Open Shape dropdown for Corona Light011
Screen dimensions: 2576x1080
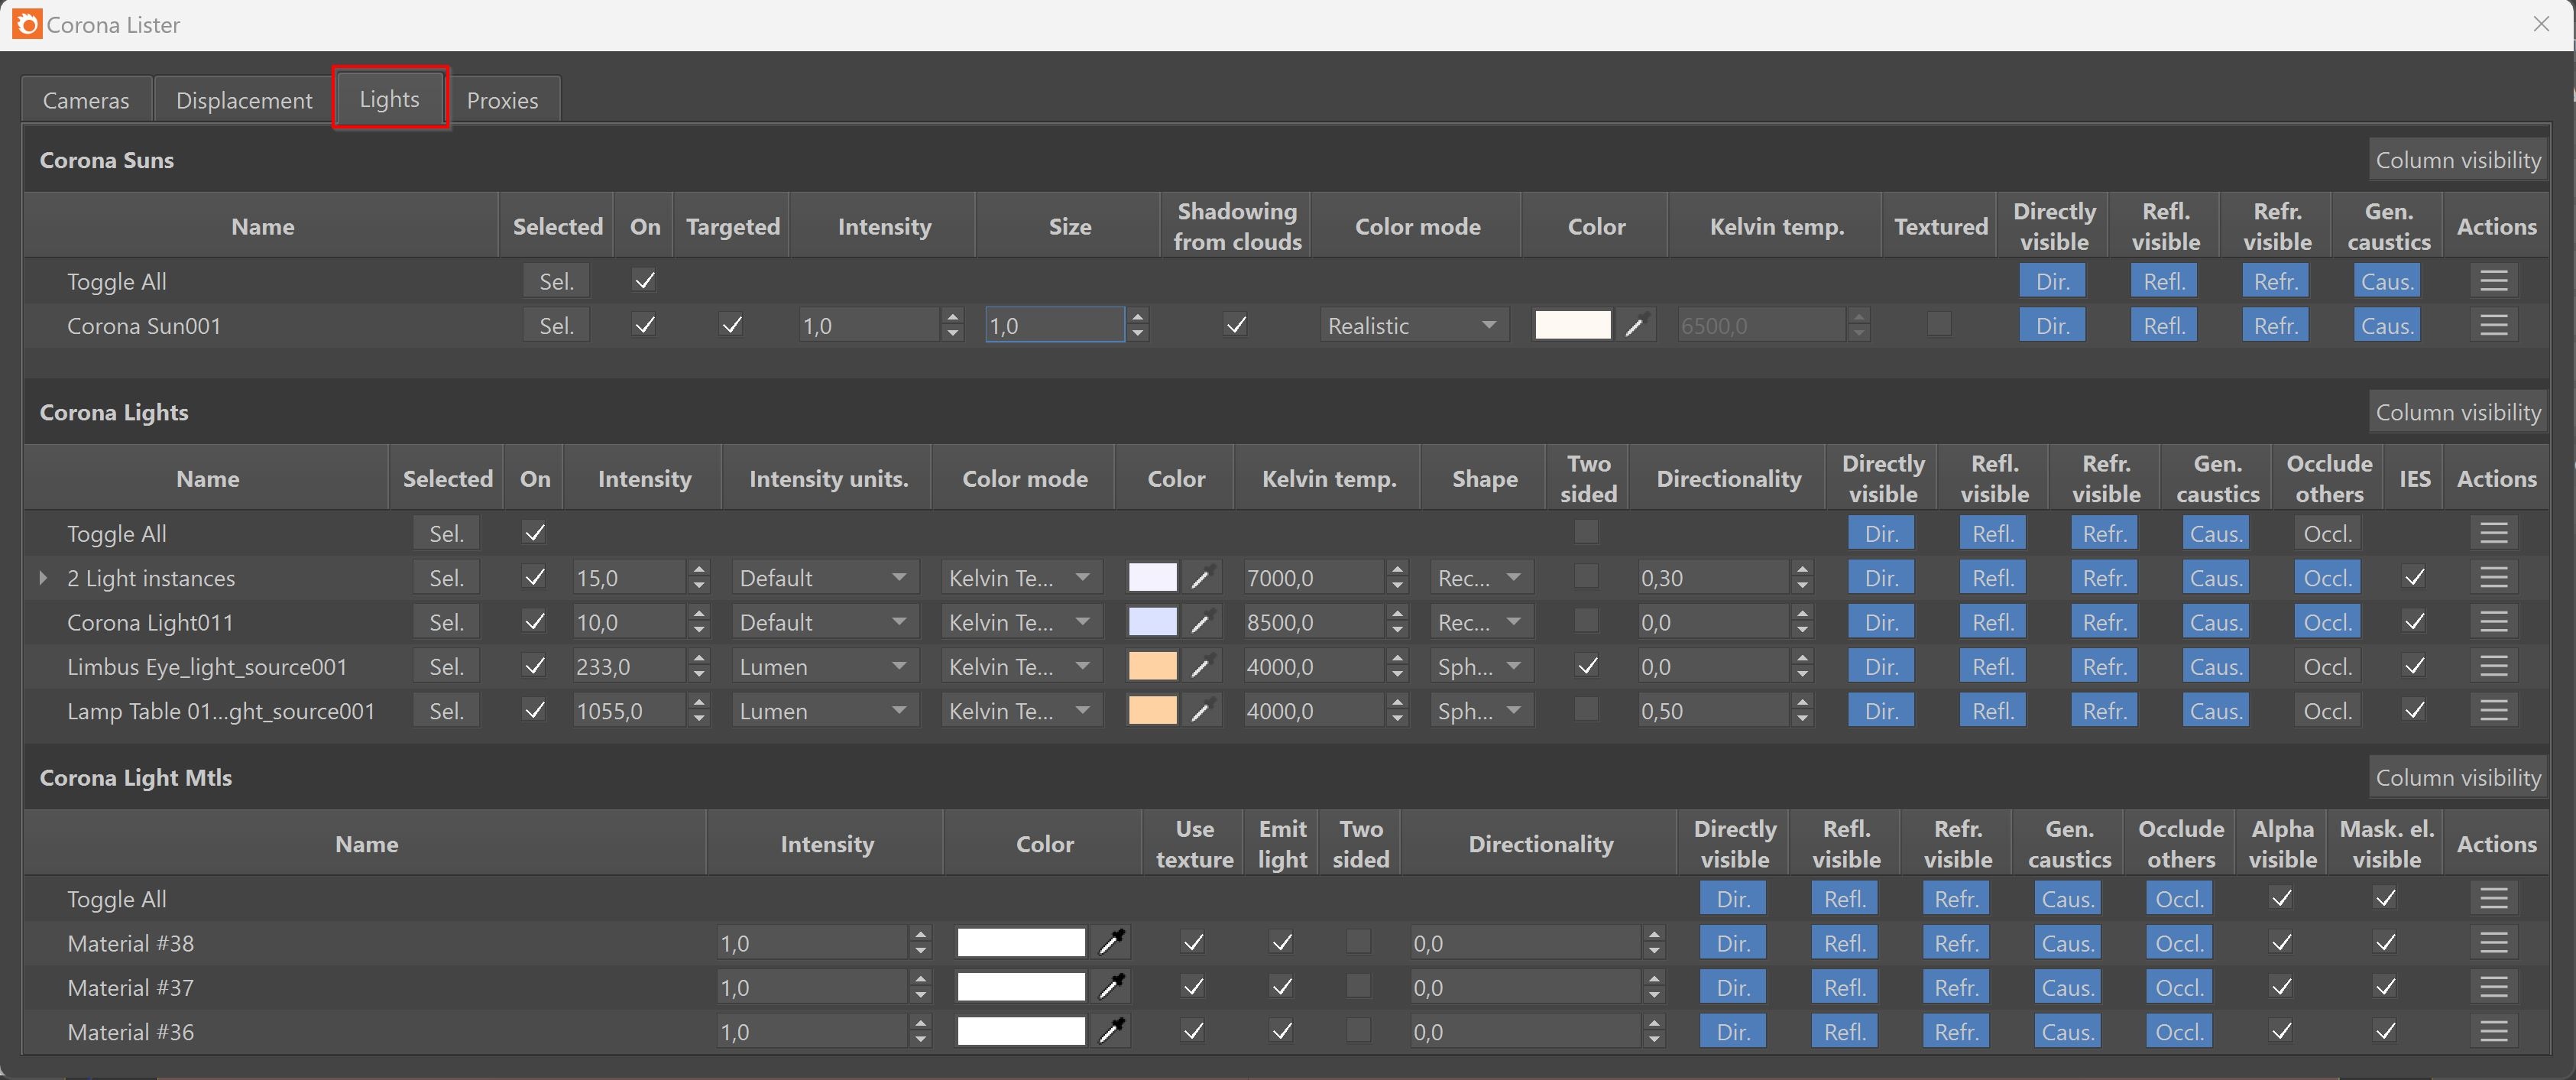pyautogui.click(x=1481, y=622)
